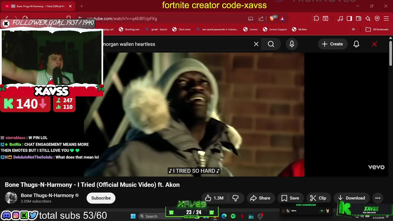Viewport: 393px width, 221px height.
Task: Click the YouTube search magnifier button
Action: 271,44
